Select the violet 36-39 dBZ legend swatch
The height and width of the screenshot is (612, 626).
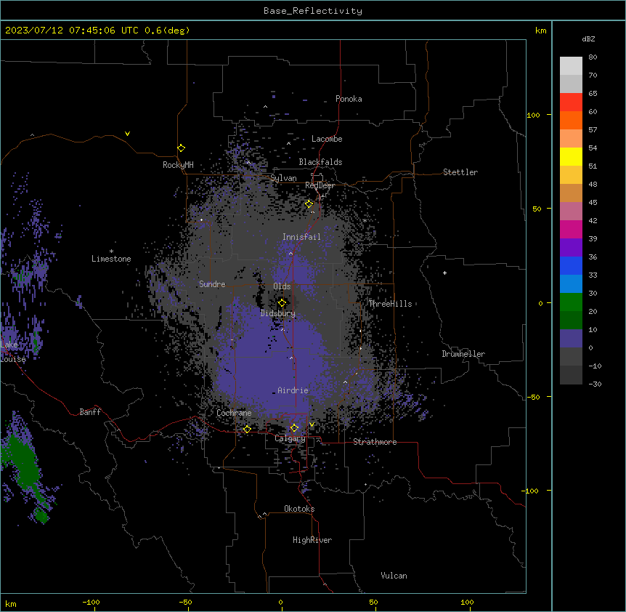571,247
